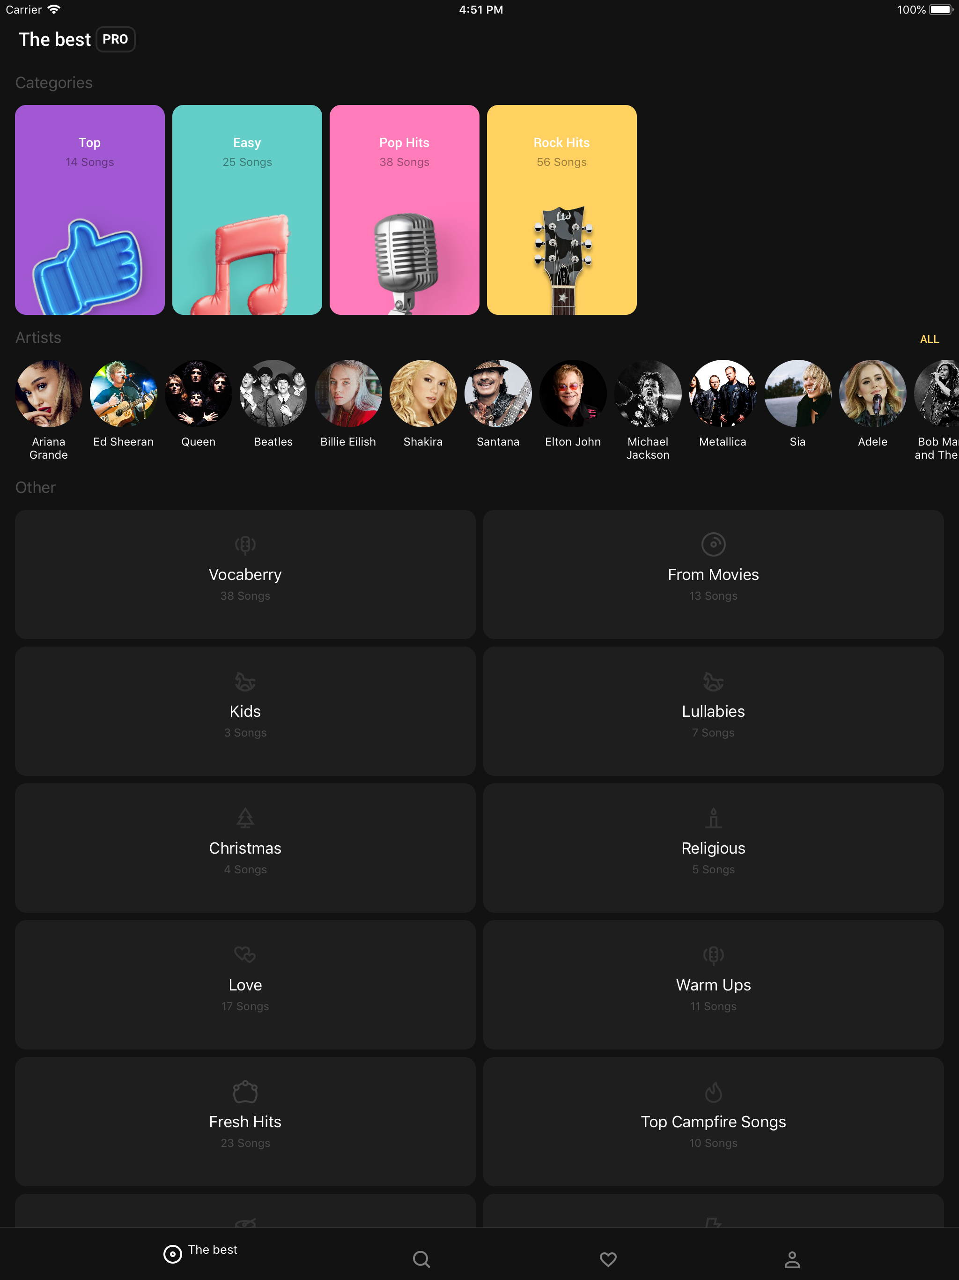Open the Top category card

pos(89,209)
